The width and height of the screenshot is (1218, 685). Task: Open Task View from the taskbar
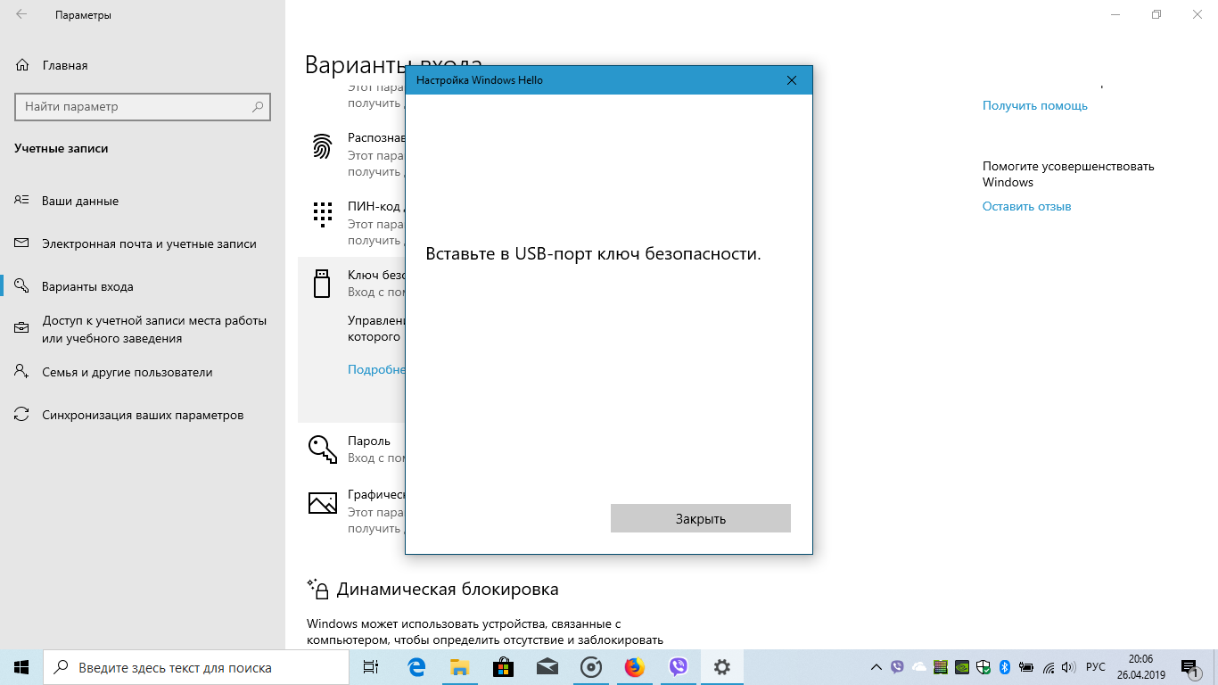tap(371, 667)
